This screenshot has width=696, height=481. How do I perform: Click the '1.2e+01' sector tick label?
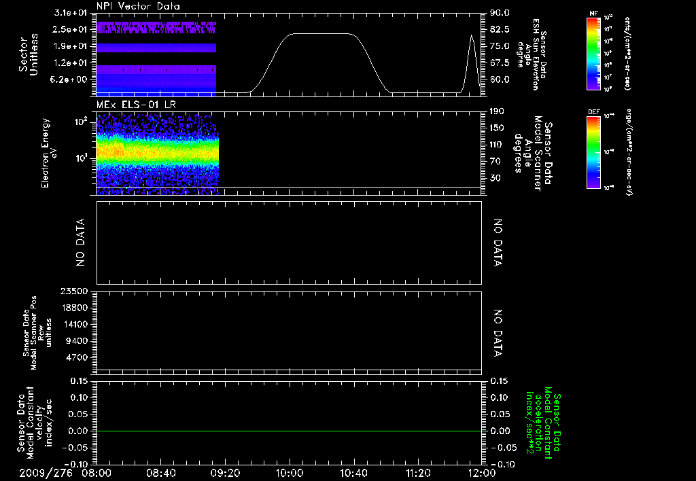tap(70, 63)
